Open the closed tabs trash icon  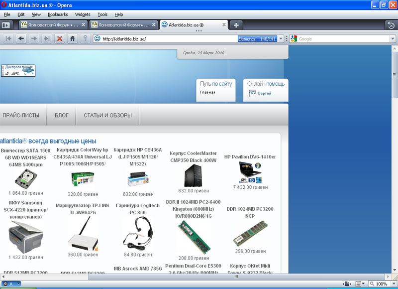(x=391, y=24)
